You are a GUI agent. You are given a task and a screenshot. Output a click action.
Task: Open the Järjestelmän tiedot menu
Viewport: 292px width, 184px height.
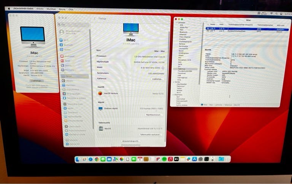click(23, 9)
